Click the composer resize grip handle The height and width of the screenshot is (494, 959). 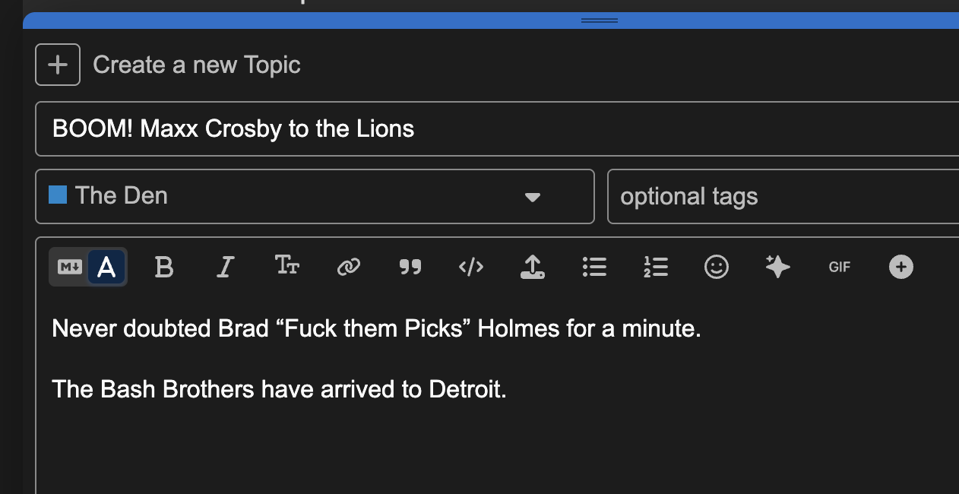click(600, 21)
